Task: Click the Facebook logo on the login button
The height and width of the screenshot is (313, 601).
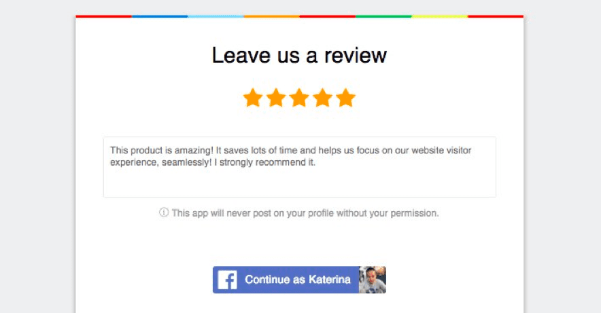Action: pyautogui.click(x=227, y=280)
